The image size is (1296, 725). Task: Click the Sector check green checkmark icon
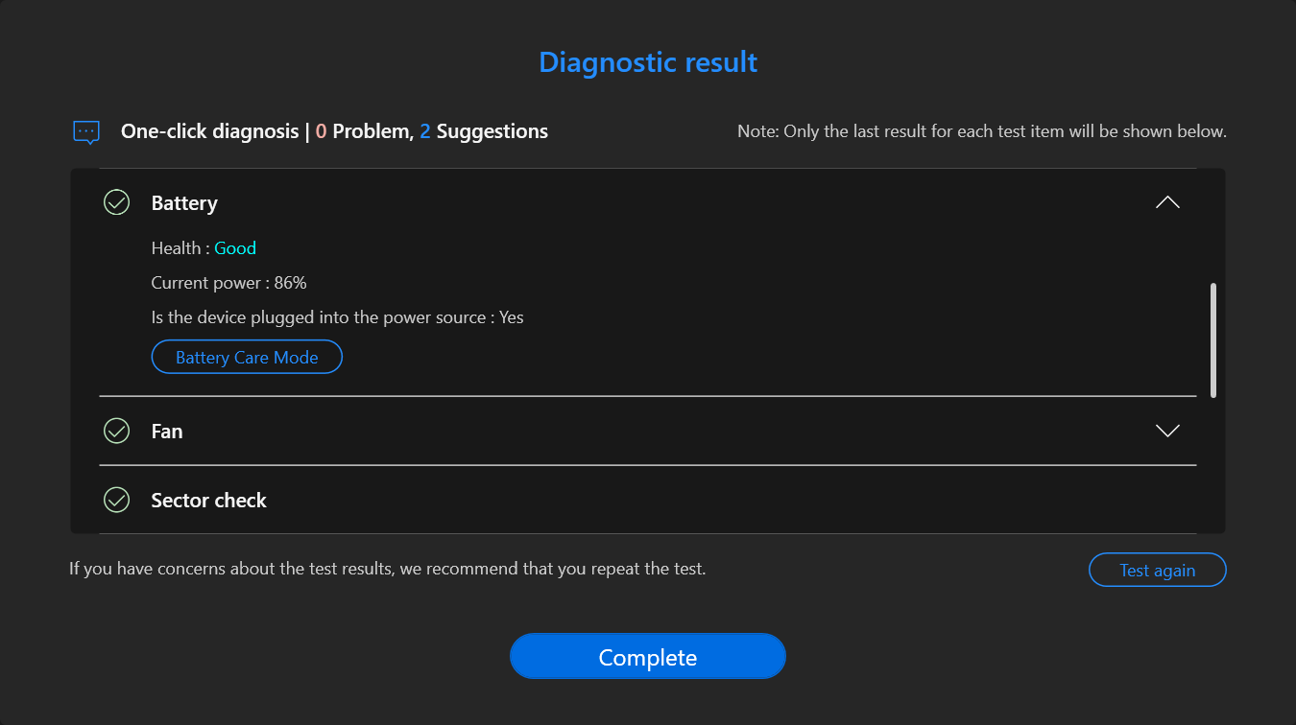116,500
